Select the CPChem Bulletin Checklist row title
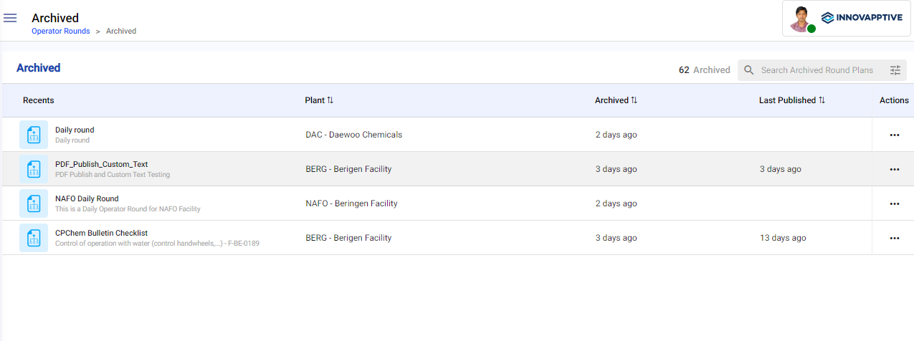 coord(101,233)
